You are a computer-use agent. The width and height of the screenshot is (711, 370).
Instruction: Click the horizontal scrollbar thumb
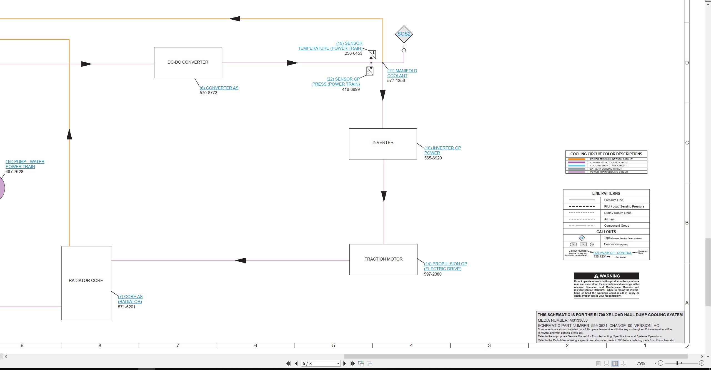516,356
